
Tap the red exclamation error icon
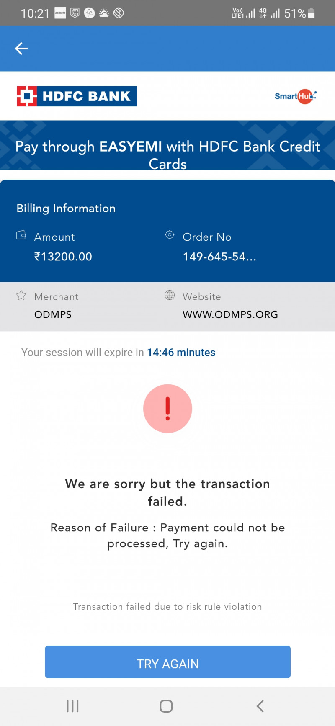coord(167,408)
